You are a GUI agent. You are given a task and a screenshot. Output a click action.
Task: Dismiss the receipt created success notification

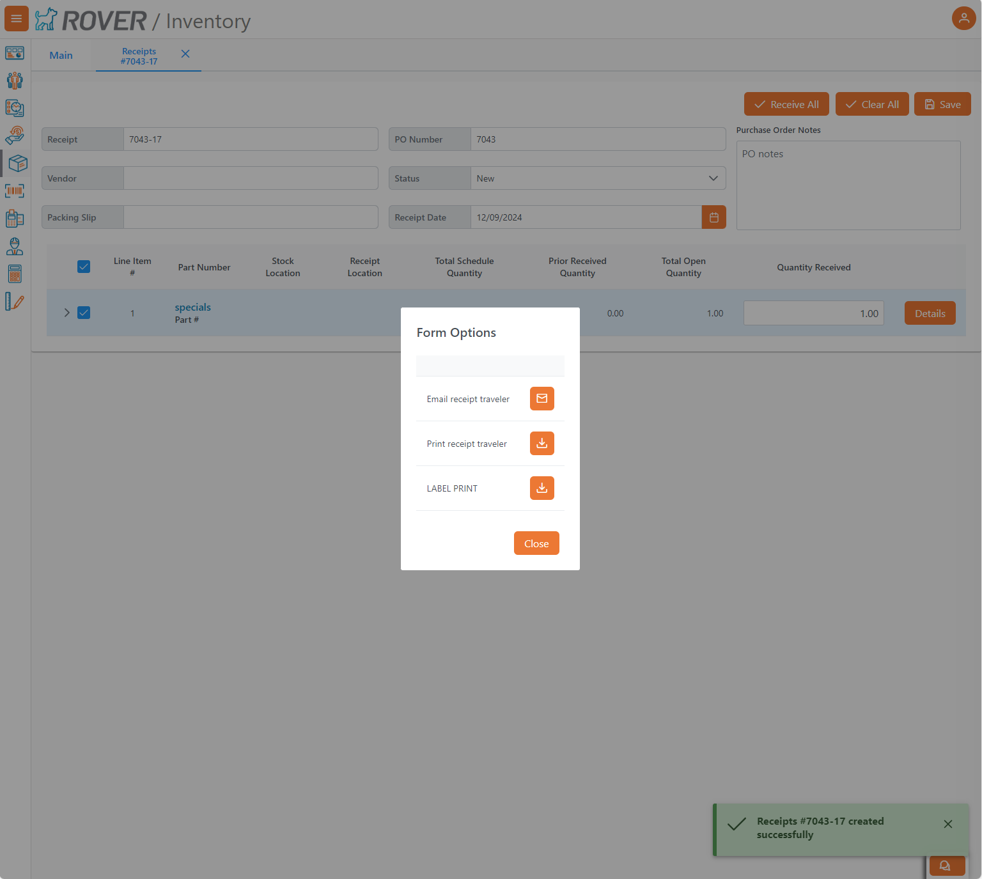[x=948, y=824]
